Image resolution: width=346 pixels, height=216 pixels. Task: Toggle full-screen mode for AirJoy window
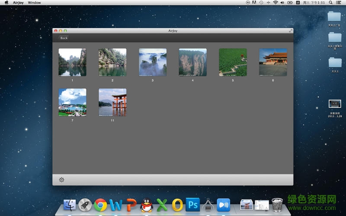(291, 31)
